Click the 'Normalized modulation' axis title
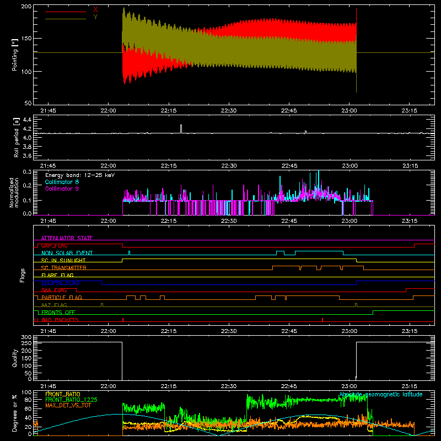The height and width of the screenshot is (441, 441). pyautogui.click(x=14, y=192)
